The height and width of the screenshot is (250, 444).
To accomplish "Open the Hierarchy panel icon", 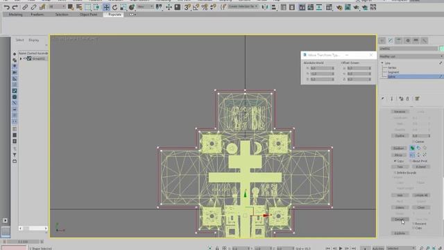I will coord(399,40).
